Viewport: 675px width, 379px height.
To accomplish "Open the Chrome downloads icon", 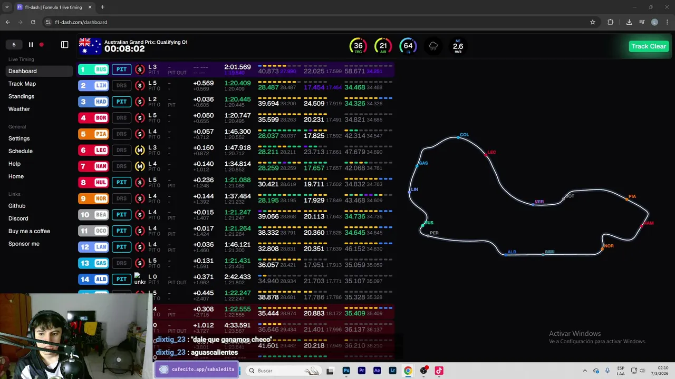I will 629,22.
